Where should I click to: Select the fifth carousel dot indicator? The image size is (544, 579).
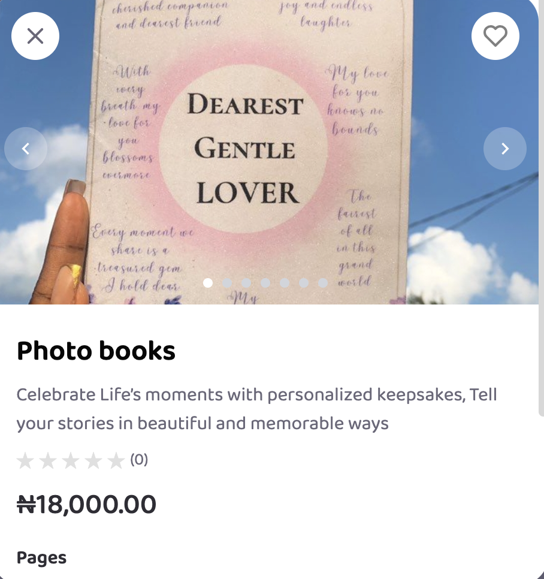[285, 283]
